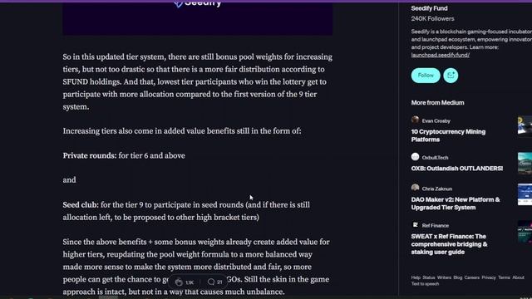Click Evan Crosby's avatar icon
Image resolution: width=532 pixels, height=299 pixels.
415,120
